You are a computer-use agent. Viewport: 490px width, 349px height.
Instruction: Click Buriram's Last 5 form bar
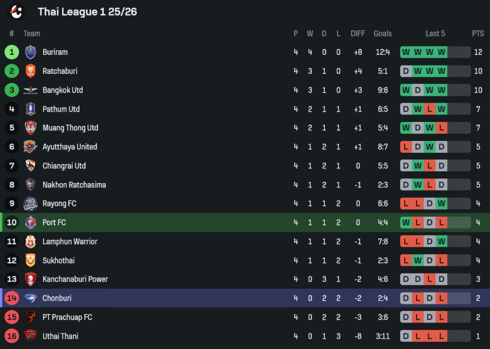[x=435, y=52]
